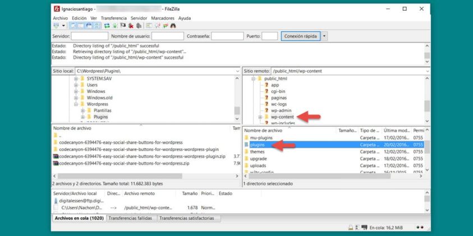Cancel the current operation via toolbar
This screenshot has height=236, width=473.
[x=123, y=26]
